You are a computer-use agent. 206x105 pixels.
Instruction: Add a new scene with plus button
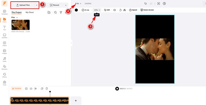pyautogui.click(x=76, y=101)
